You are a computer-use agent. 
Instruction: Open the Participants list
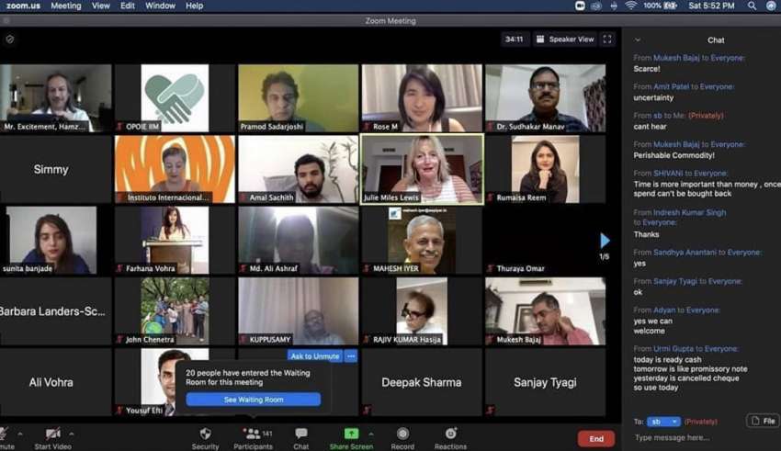(252, 435)
